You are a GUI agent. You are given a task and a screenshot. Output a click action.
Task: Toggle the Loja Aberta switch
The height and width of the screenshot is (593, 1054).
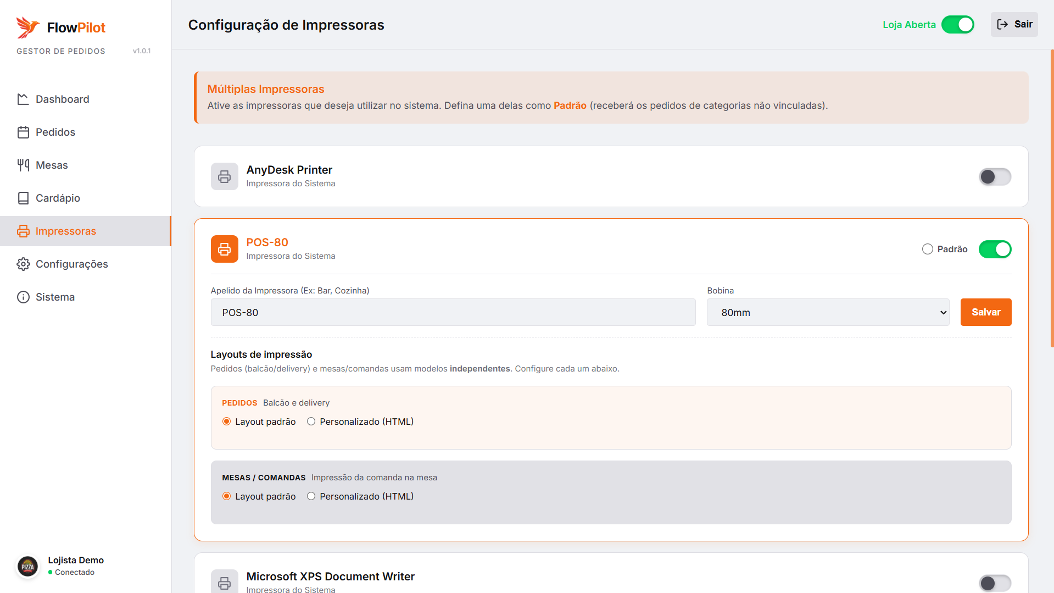tap(957, 25)
